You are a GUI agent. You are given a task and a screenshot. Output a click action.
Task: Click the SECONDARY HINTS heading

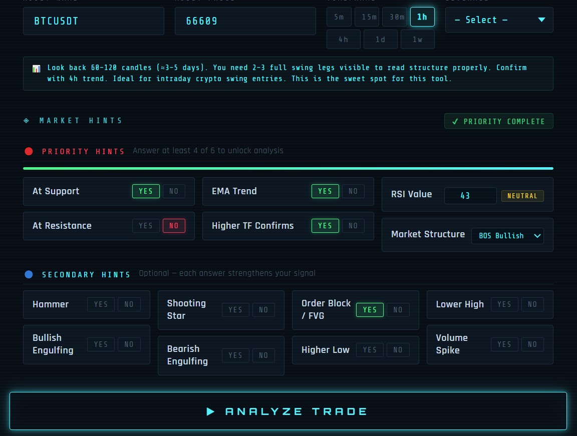coord(86,275)
